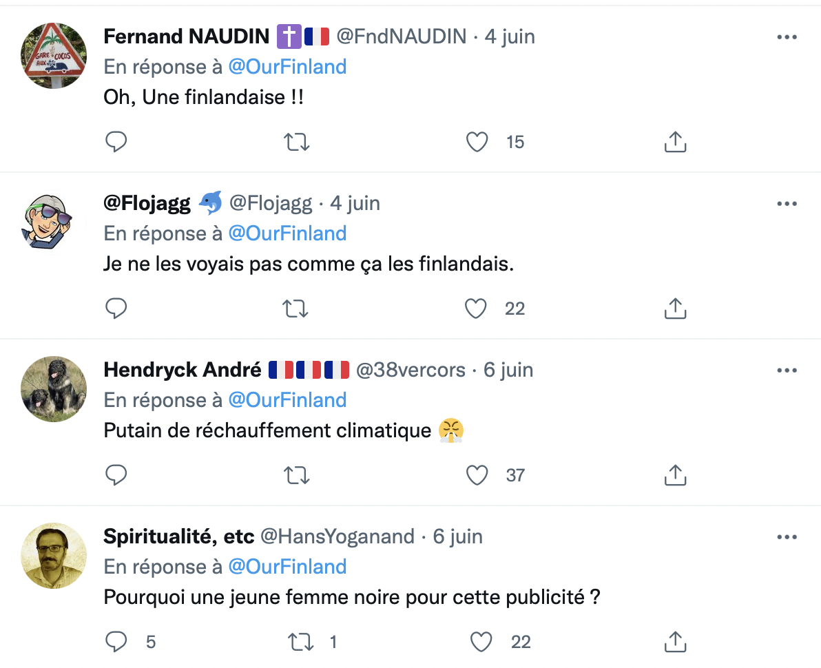Like Hendryck André's tweet with 37 likes

(x=477, y=474)
